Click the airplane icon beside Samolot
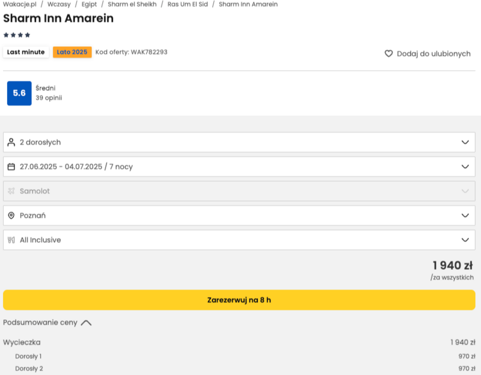Image resolution: width=481 pixels, height=375 pixels. click(x=11, y=191)
